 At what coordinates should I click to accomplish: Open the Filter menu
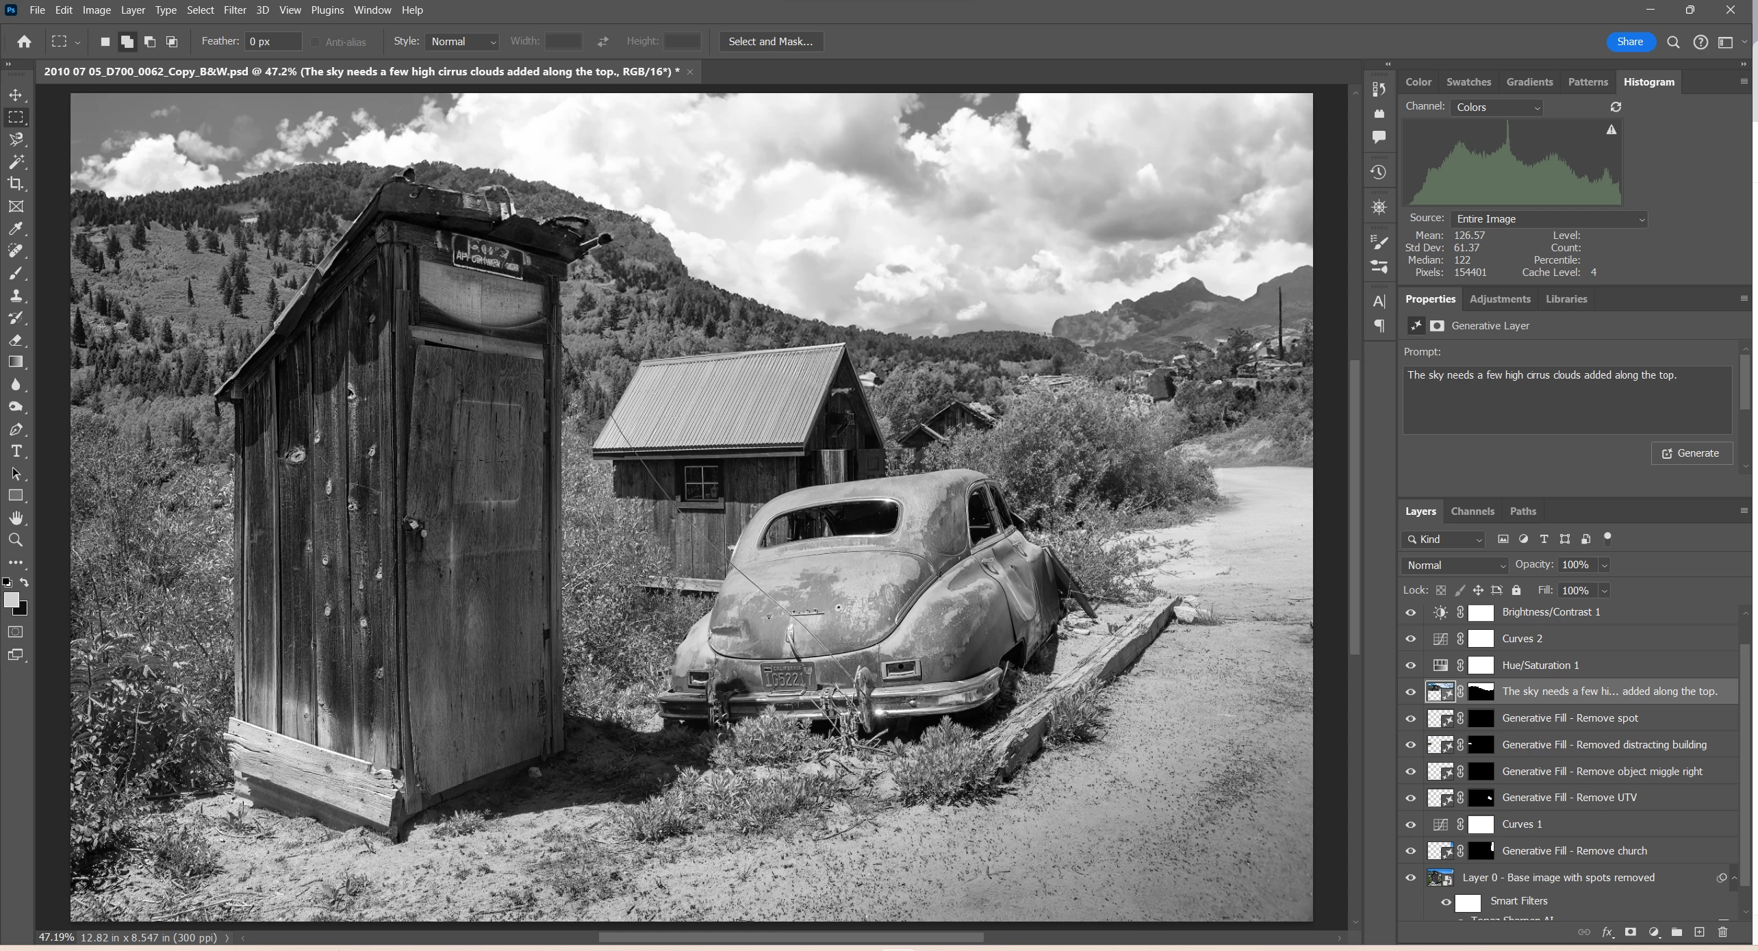pos(234,10)
